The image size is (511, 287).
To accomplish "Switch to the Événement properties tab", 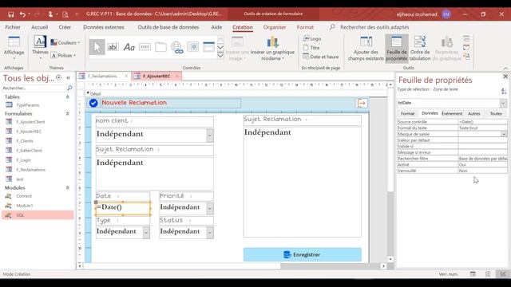I will (x=452, y=113).
